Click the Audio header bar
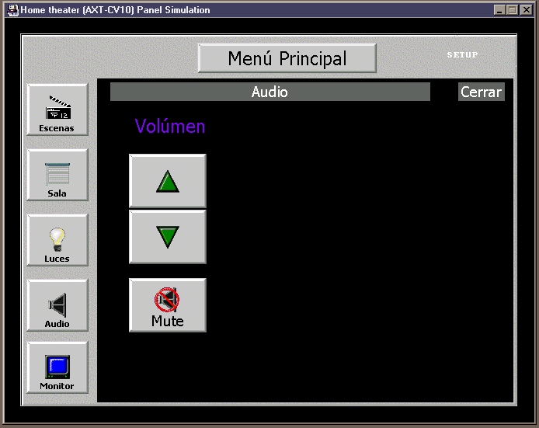Viewport: 539px width, 428px height. pyautogui.click(x=269, y=92)
